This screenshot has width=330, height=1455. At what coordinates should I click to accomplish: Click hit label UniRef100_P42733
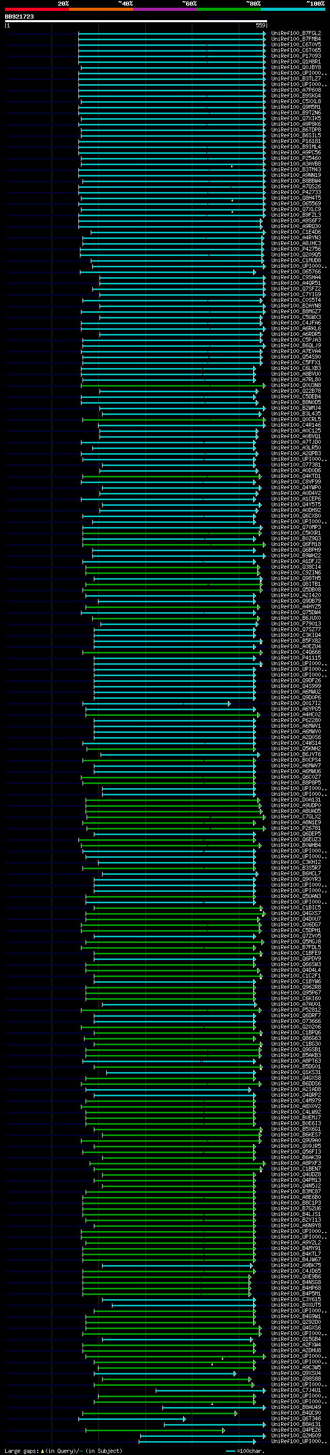[x=296, y=192]
